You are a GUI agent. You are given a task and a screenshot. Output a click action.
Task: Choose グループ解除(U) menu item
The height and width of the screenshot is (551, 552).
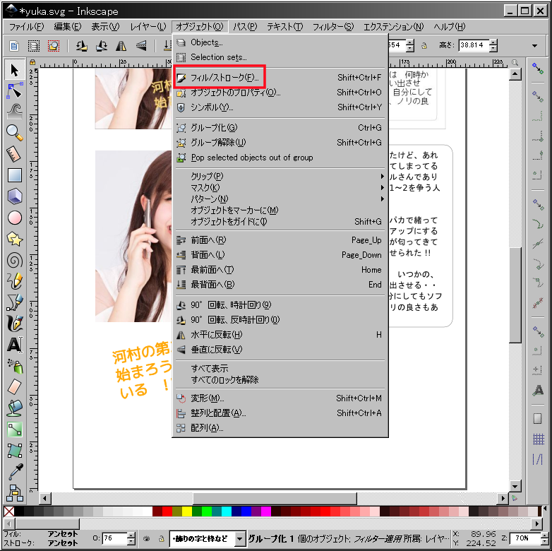(x=280, y=142)
